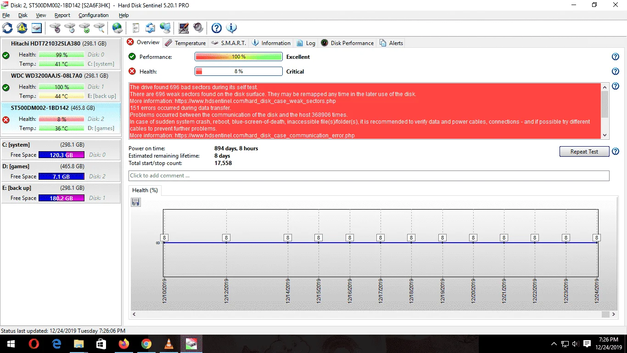Open the Help menu
627x353 pixels.
(123, 15)
